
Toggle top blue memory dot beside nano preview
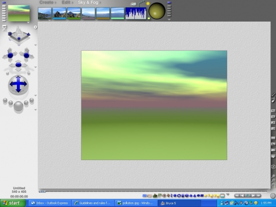[4, 3]
